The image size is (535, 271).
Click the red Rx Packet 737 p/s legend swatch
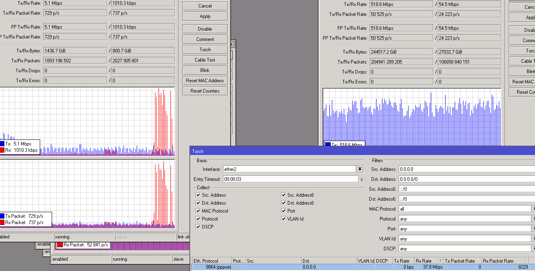(2, 223)
